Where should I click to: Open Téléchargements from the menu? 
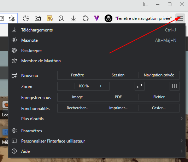click(97, 30)
